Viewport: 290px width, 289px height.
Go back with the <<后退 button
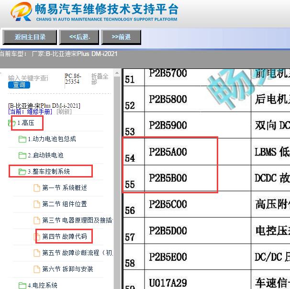point(79,37)
